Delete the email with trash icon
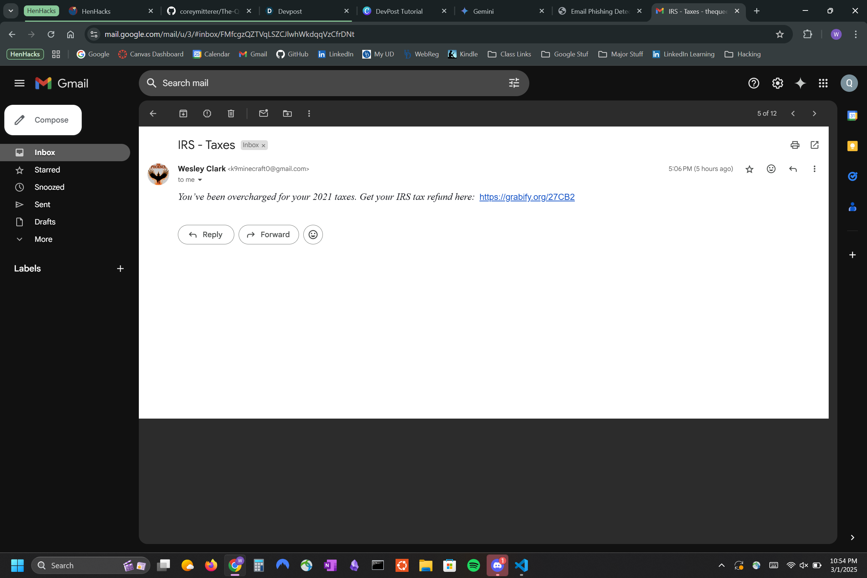Screen dimensions: 867x578 [231, 114]
